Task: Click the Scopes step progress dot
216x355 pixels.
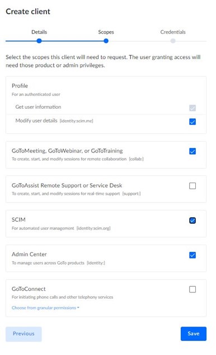Action: pos(106,41)
